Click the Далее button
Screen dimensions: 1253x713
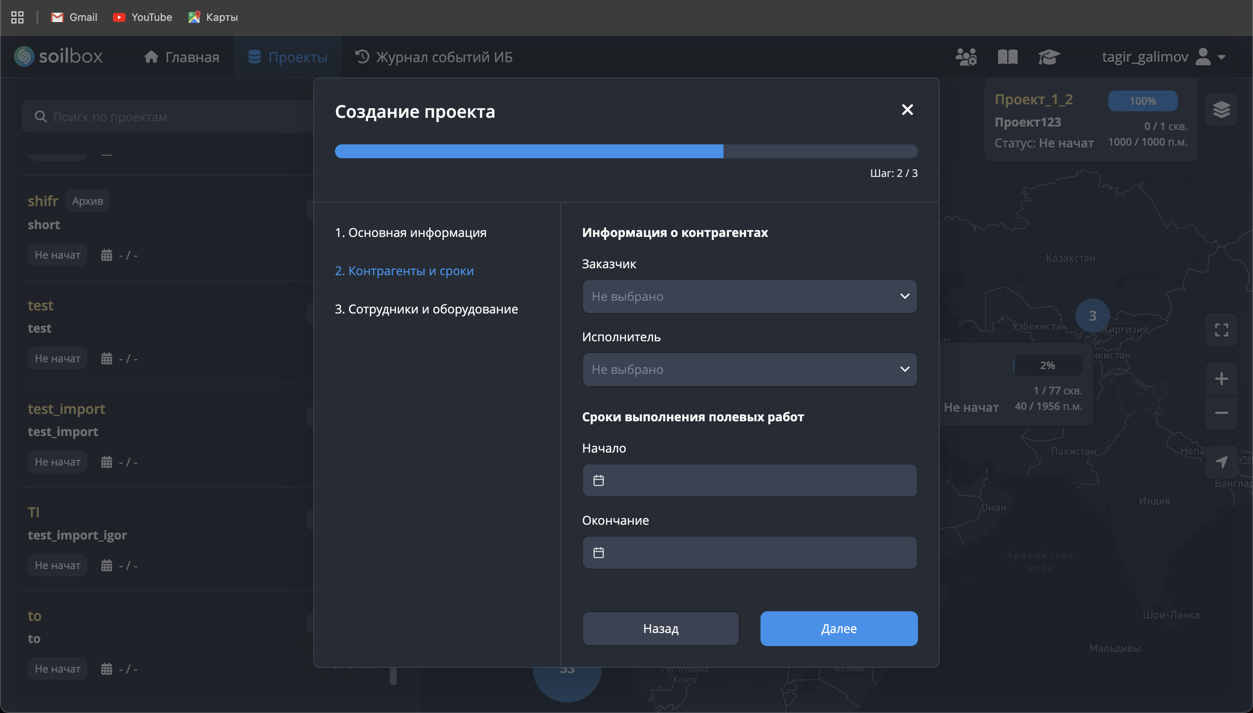838,628
